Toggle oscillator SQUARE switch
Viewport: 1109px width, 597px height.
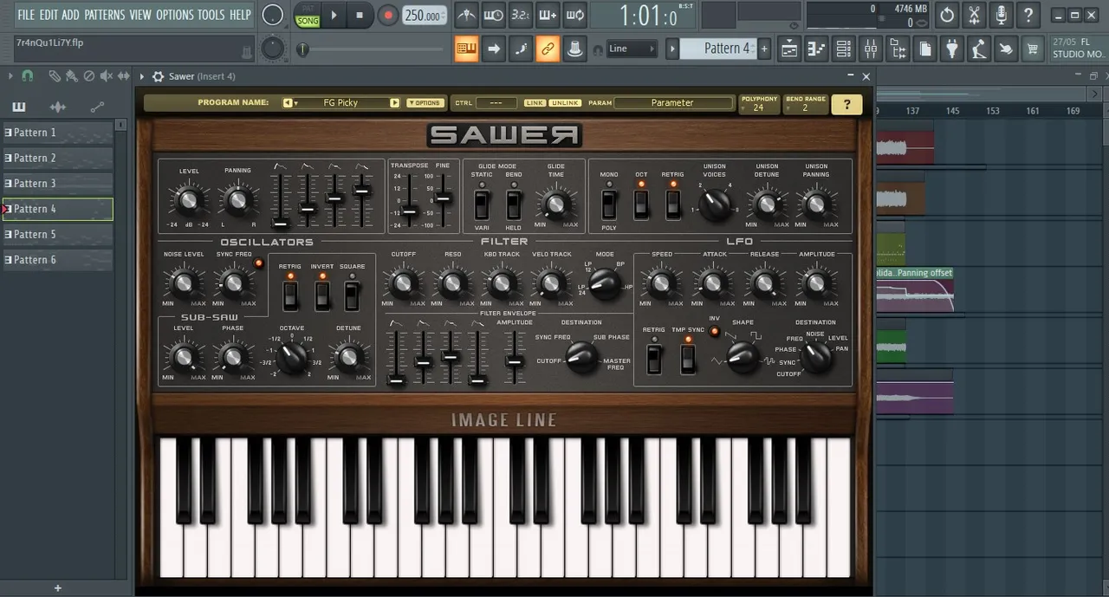352,296
